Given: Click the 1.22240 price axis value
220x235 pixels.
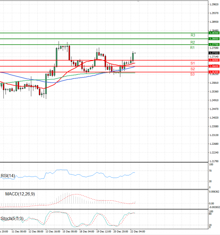Looking at the screenshot, I should (214, 152).
